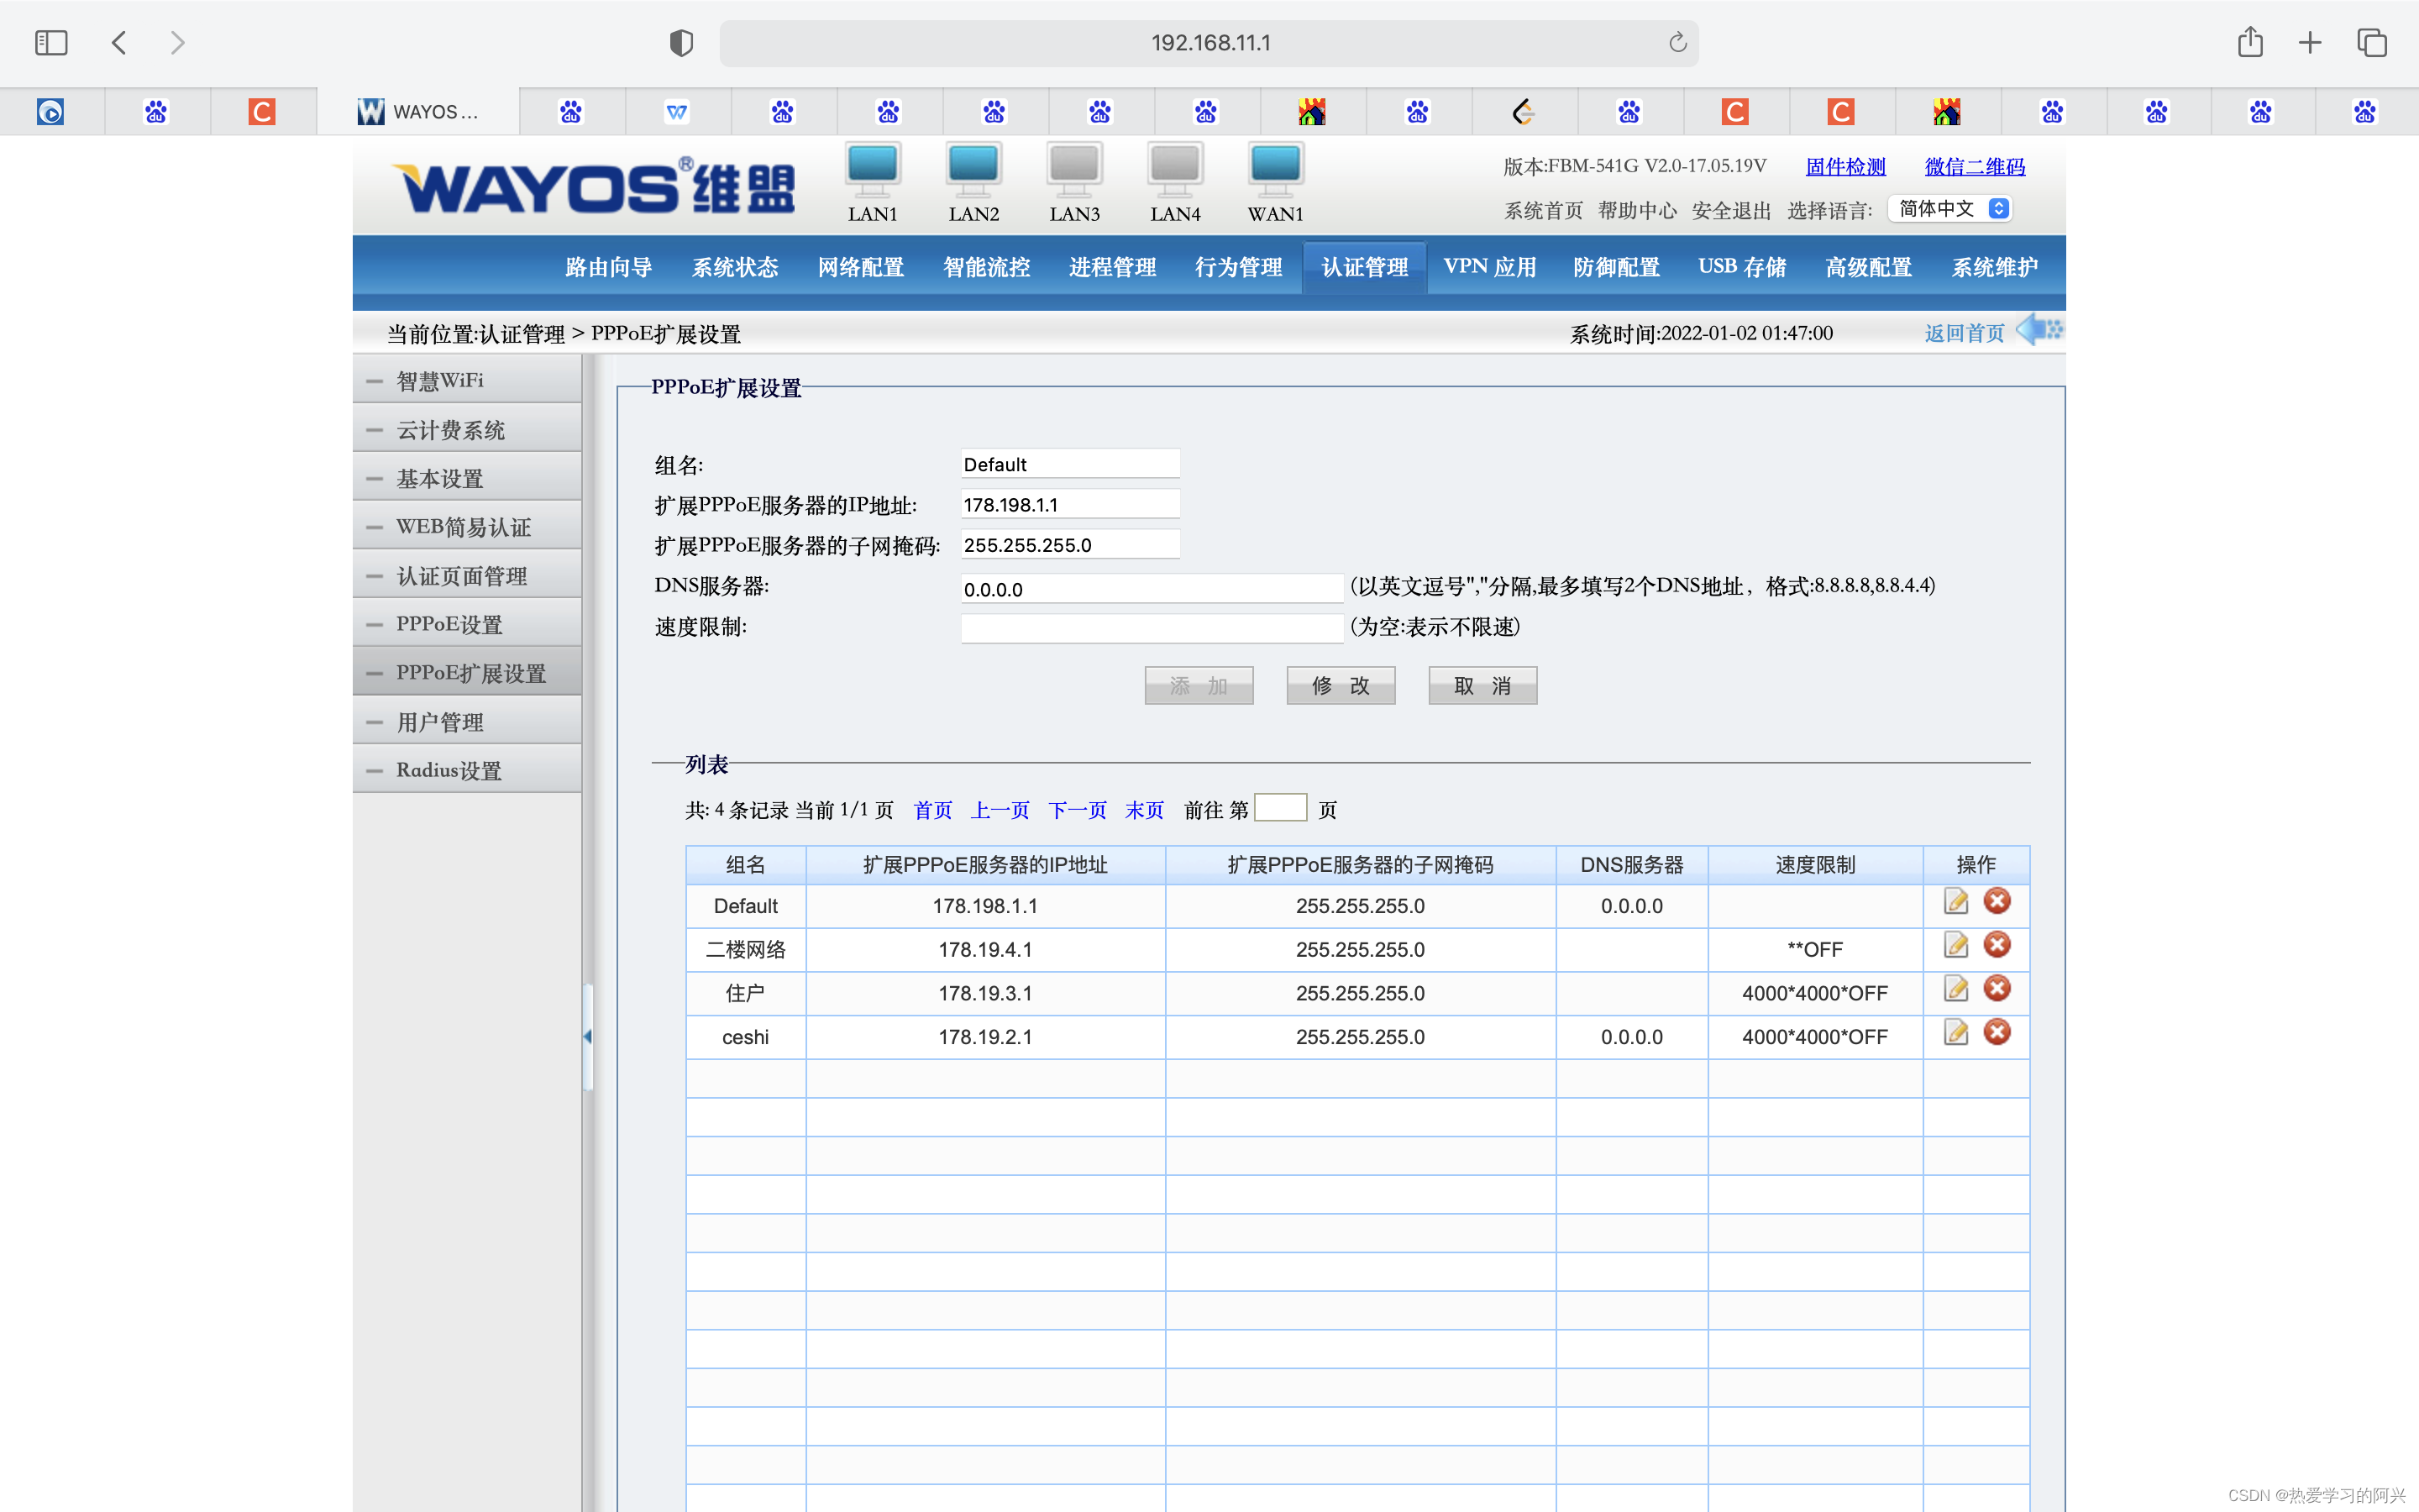The height and width of the screenshot is (1512, 2419).
Task: Open the Safari share menu
Action: pyautogui.click(x=2249, y=43)
